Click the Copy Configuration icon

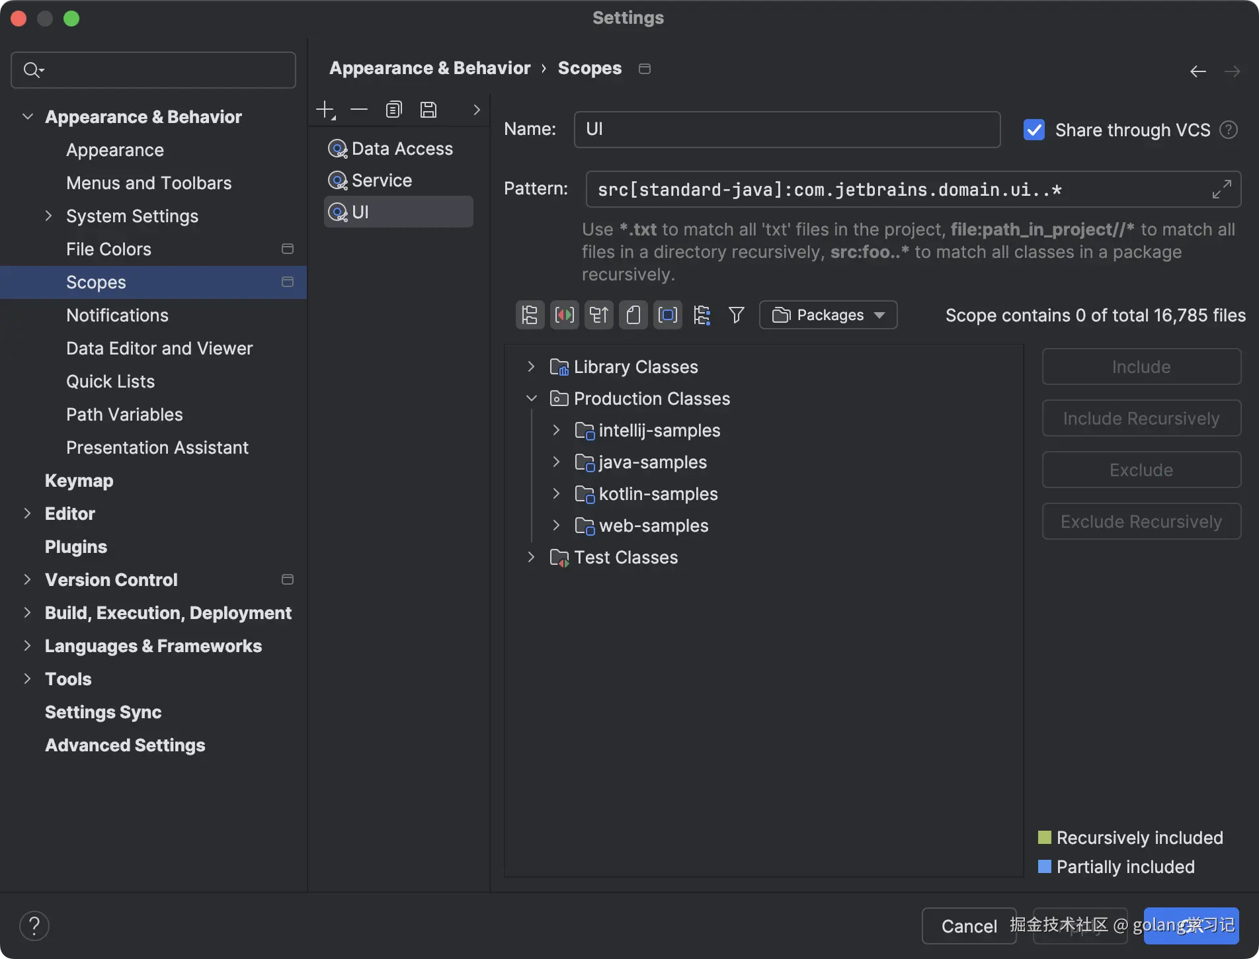(x=394, y=110)
